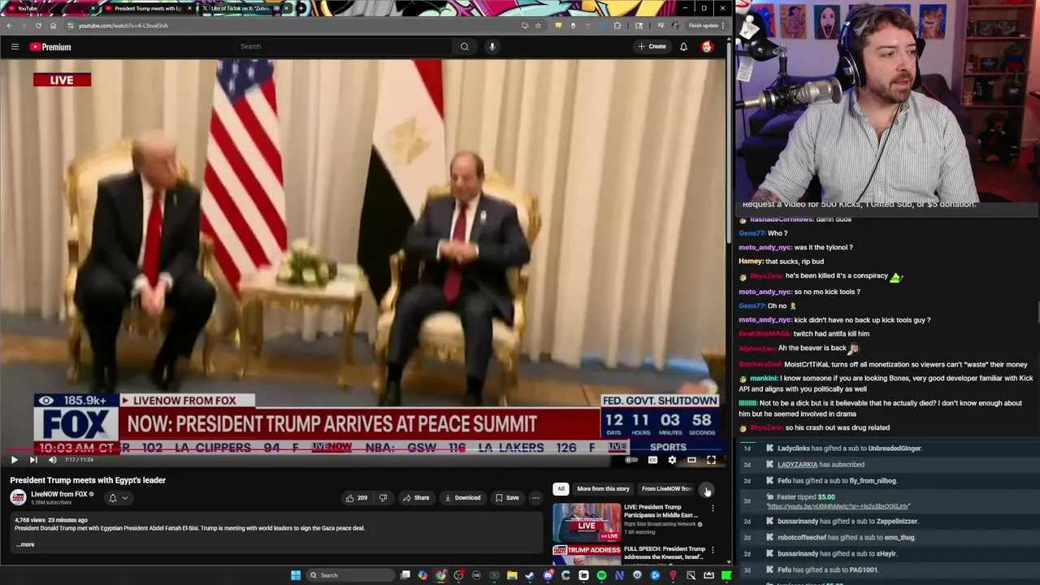Screen dimensions: 1040x585
Task: Open the YouTube account avatar menu
Action: point(707,46)
